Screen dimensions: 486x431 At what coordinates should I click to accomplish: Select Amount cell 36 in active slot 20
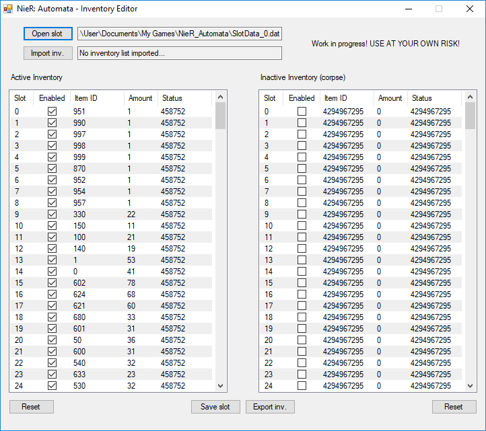(131, 340)
